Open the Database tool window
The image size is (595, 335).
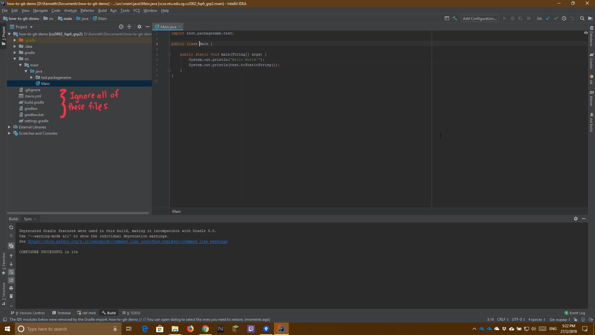coord(592,36)
